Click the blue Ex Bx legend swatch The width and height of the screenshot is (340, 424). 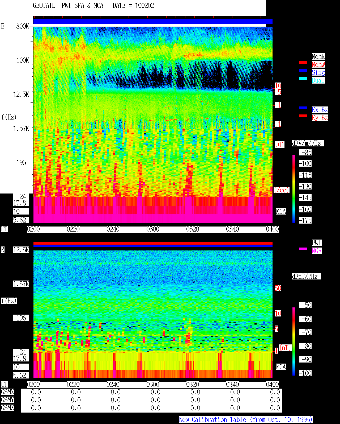[303, 108]
